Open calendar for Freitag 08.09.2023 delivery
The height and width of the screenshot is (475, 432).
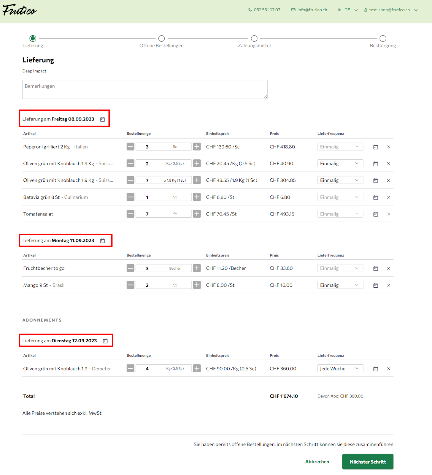[x=102, y=119]
